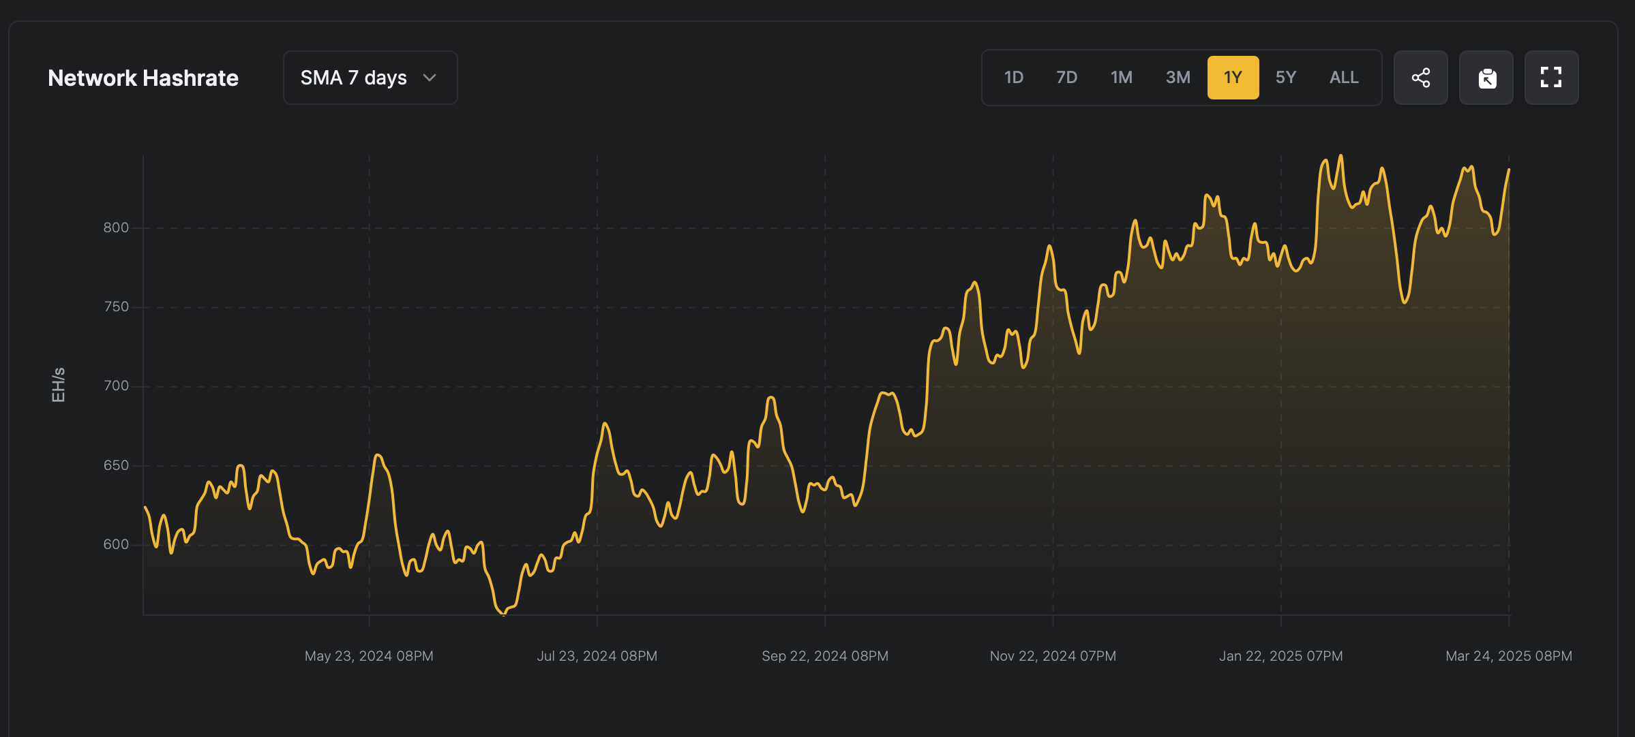This screenshot has width=1635, height=737.
Task: Keep the highlighted 1Y range selected
Action: pyautogui.click(x=1233, y=78)
